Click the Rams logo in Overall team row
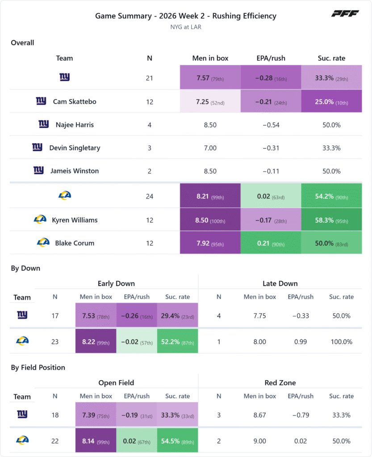 coord(64,195)
